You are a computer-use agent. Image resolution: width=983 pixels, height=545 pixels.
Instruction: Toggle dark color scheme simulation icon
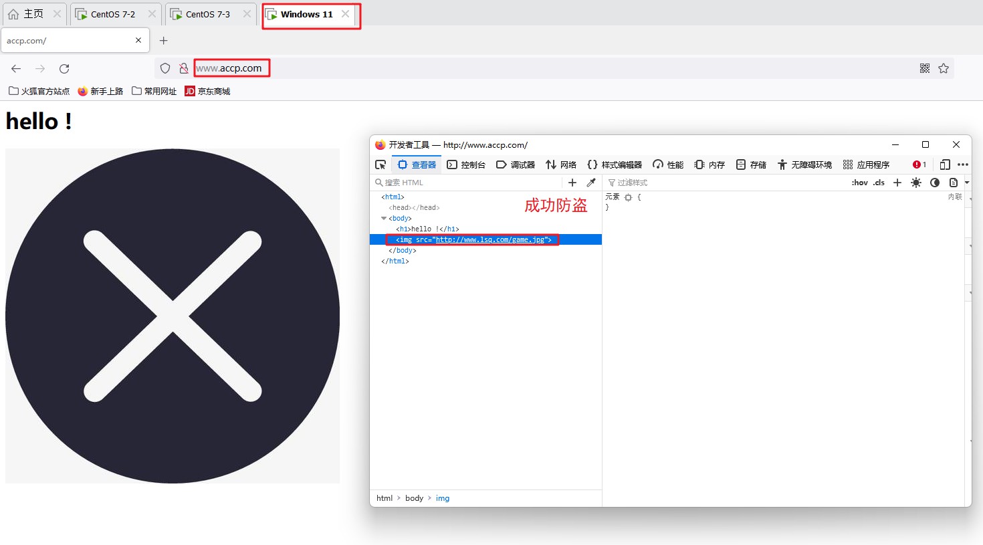[x=935, y=183]
